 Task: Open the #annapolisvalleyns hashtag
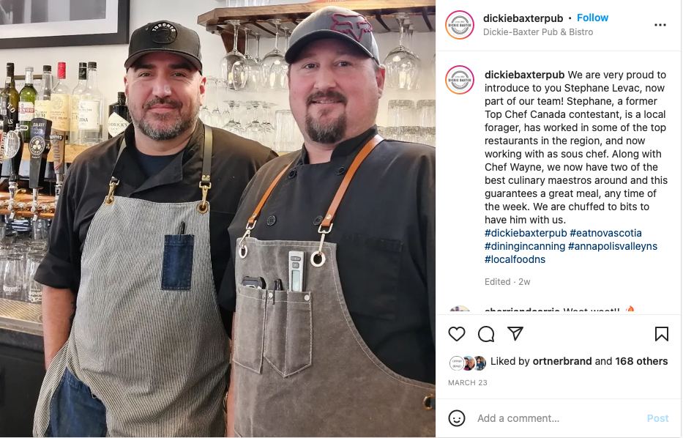click(613, 246)
